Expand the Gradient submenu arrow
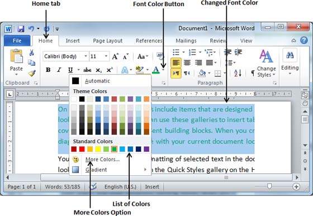 [145, 170]
